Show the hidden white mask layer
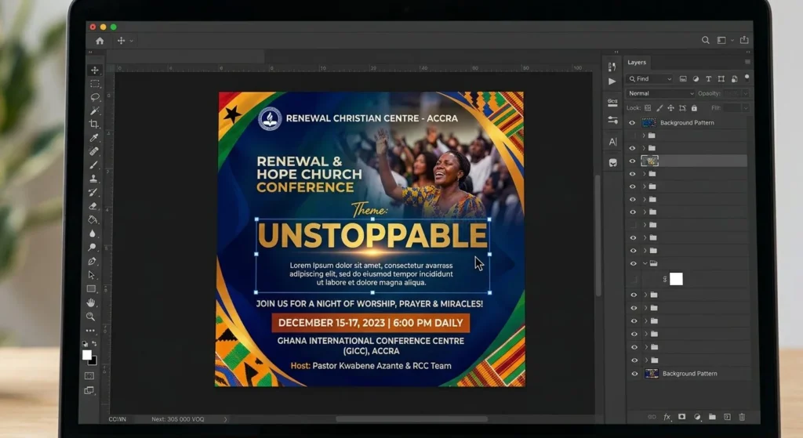Screen dimensions: 803x438 (634, 280)
